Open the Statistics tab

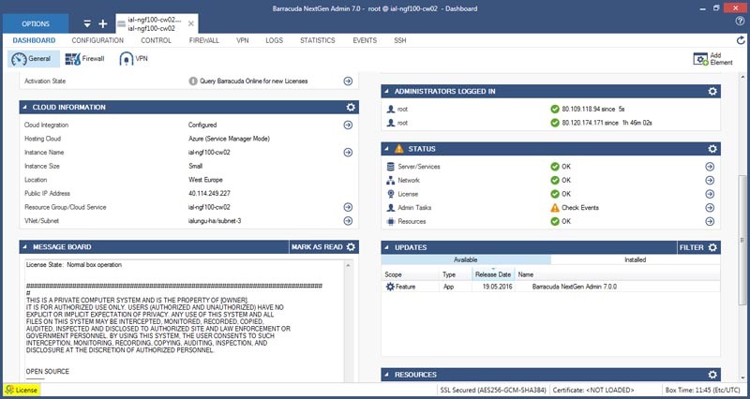(x=318, y=40)
